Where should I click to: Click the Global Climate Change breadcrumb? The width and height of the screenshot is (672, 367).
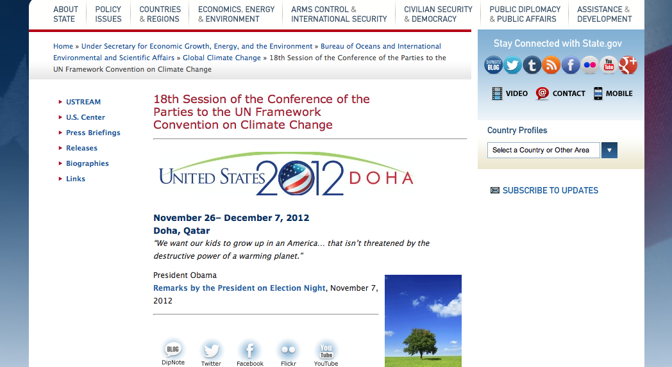coord(222,58)
